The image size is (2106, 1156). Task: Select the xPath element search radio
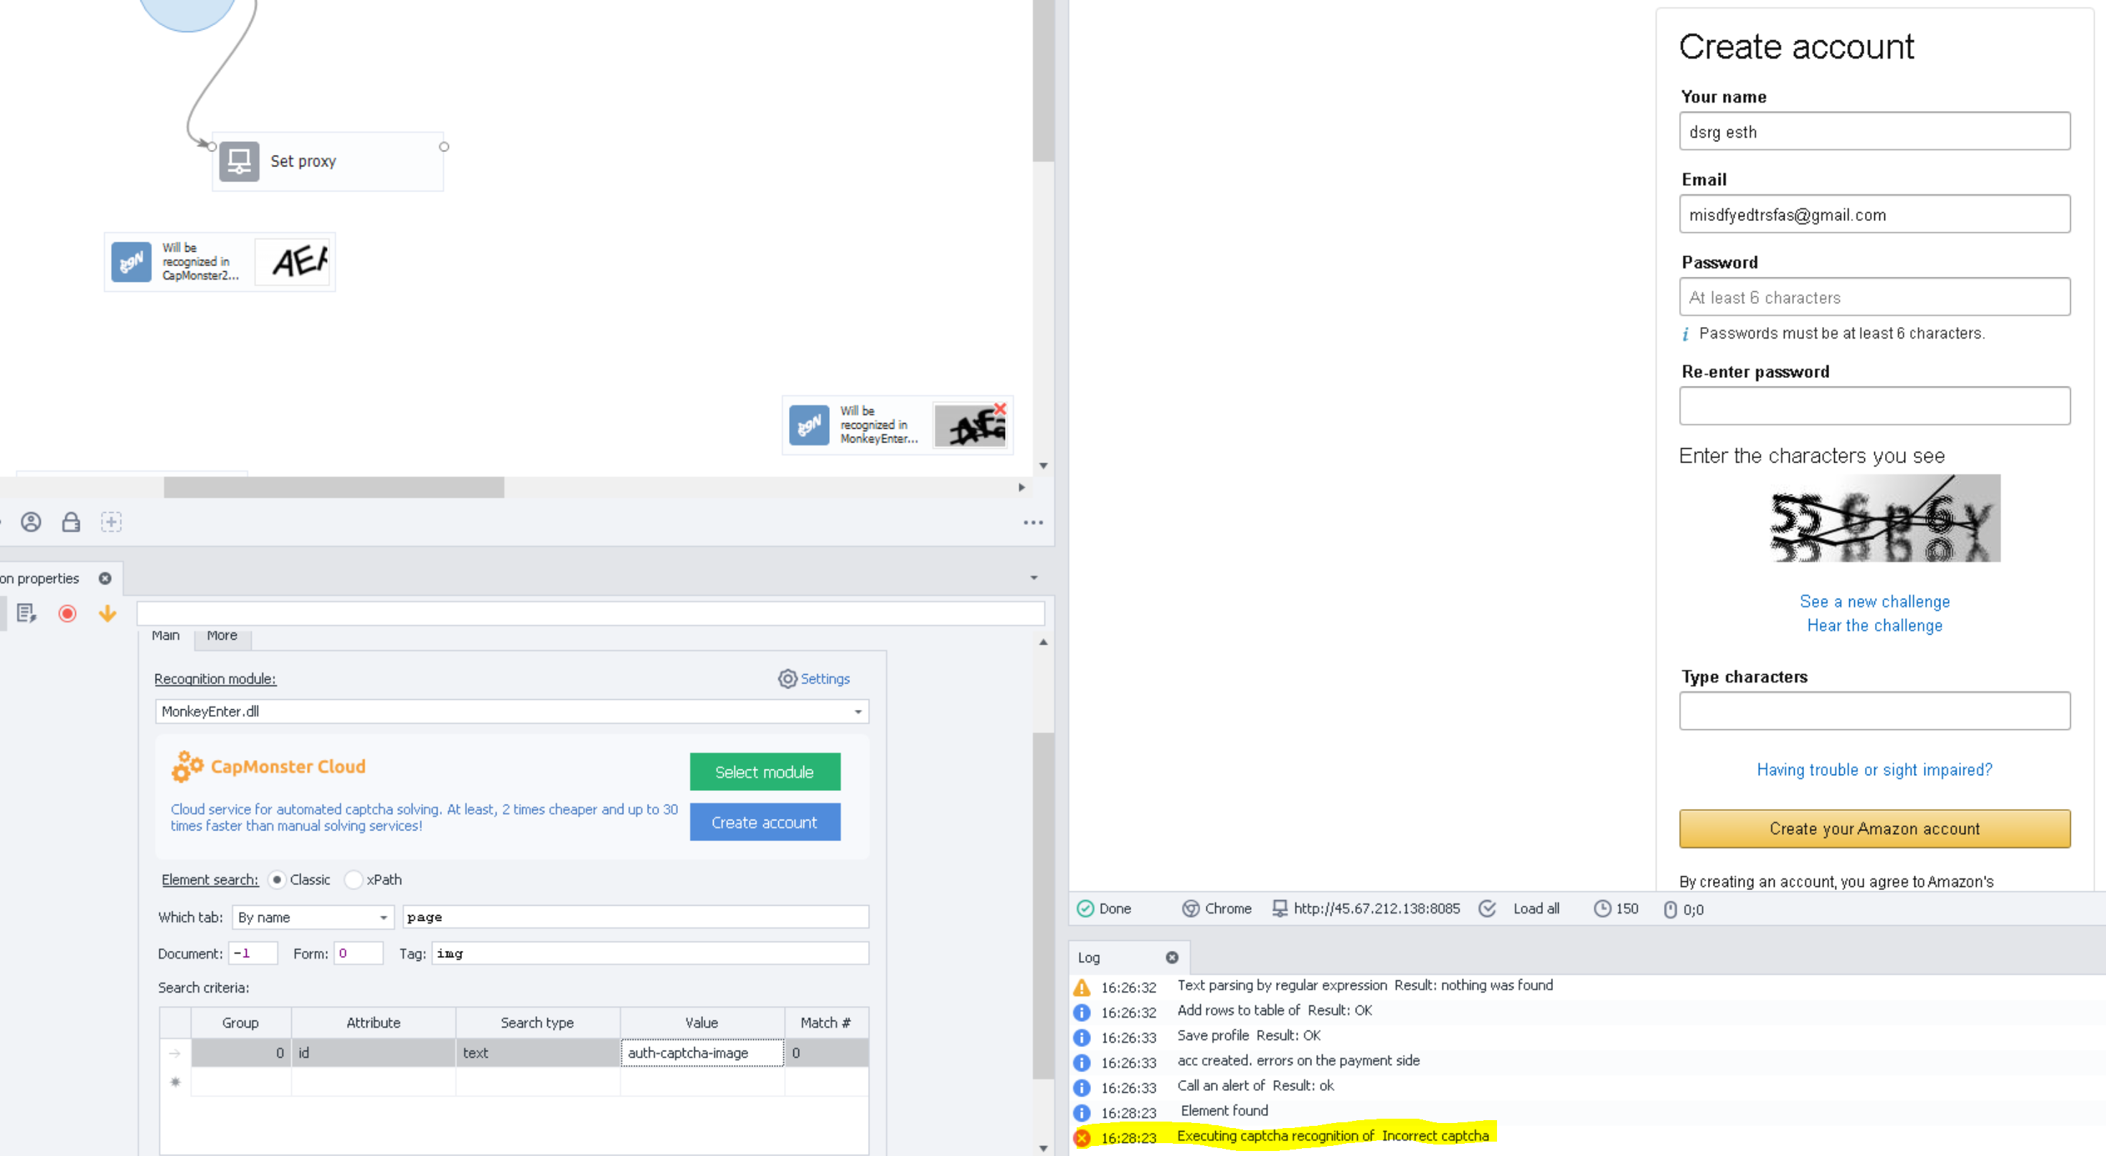tap(353, 880)
